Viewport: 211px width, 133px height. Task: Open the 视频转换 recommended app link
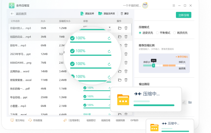pos(120,120)
